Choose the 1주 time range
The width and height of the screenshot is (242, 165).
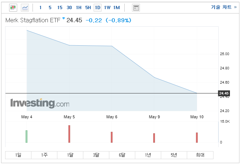44,155
